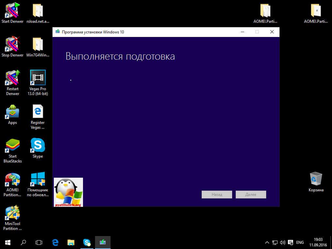Launch Microsoft Edge from taskbar

[55, 243]
